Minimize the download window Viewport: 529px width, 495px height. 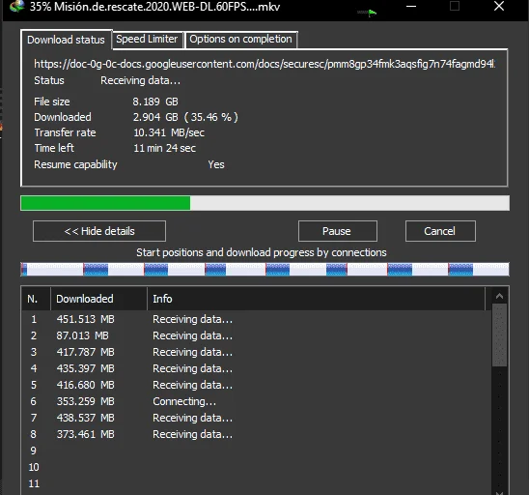411,6
